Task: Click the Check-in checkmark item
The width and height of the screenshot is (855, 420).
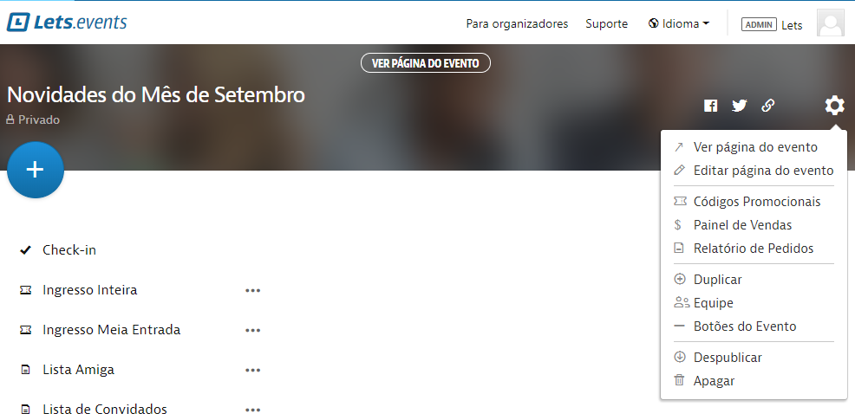Action: [58, 250]
